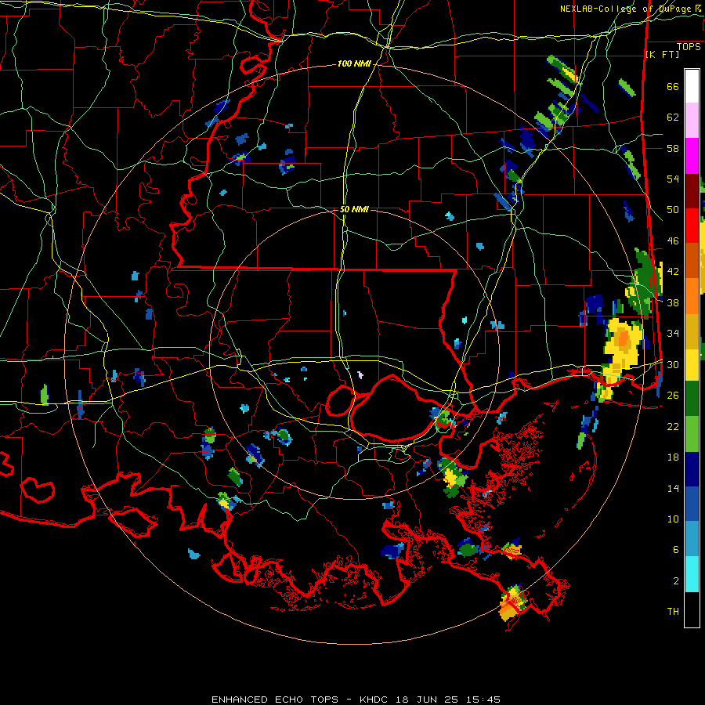Viewport: 705px width, 705px height.
Task: Click the 50 NMI range ring label
Action: [354, 209]
